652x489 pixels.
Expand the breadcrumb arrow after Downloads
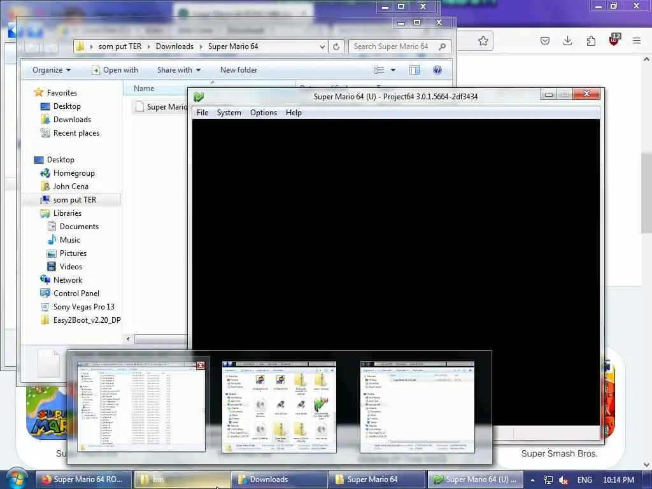(201, 46)
